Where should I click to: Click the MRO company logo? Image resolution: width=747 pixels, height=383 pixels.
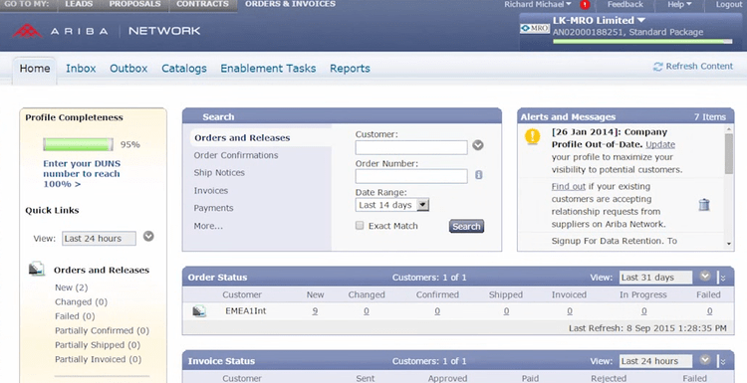tap(535, 29)
